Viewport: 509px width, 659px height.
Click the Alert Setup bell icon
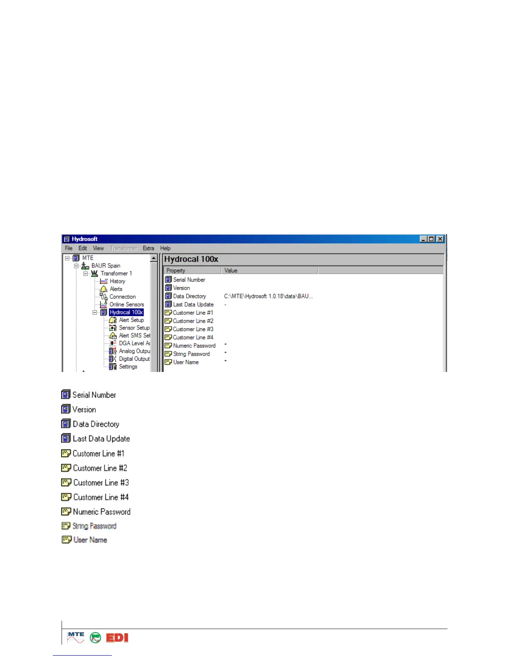coord(113,320)
